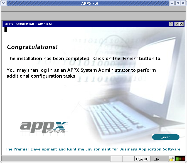The height and width of the screenshot is (163, 187).
Task: Maximize the APPX - :0 window
Action: (178, 3)
